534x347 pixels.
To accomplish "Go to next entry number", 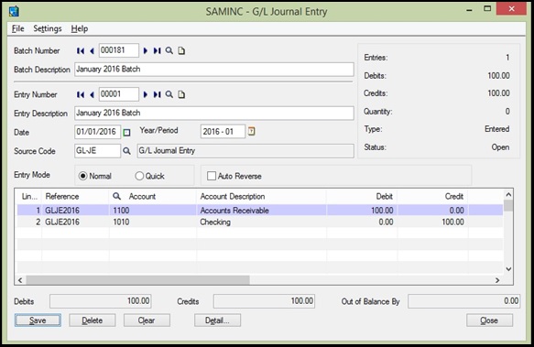I will click(146, 94).
